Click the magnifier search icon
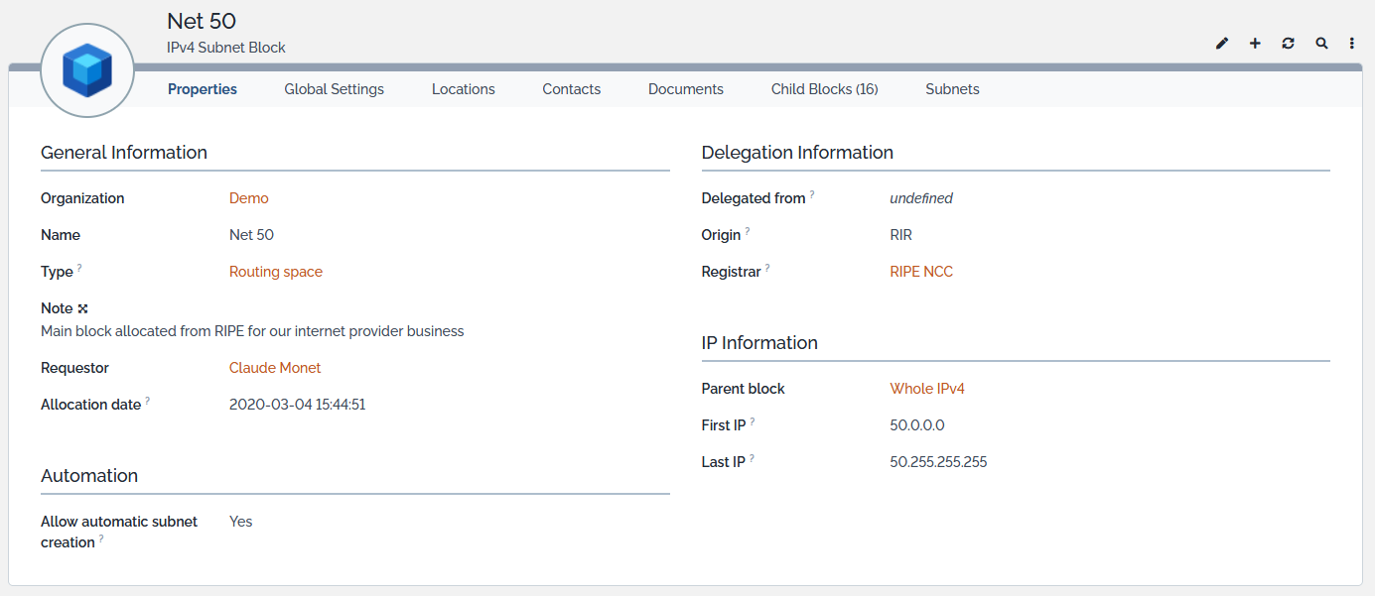Viewport: 1375px width, 596px height. (x=1321, y=44)
